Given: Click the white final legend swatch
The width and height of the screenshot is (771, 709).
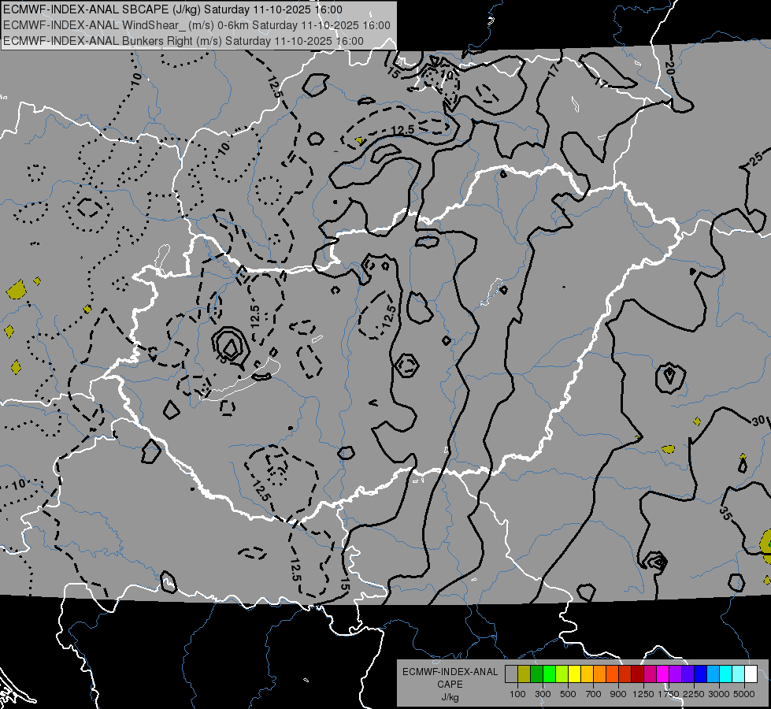Looking at the screenshot, I should pyautogui.click(x=752, y=674).
